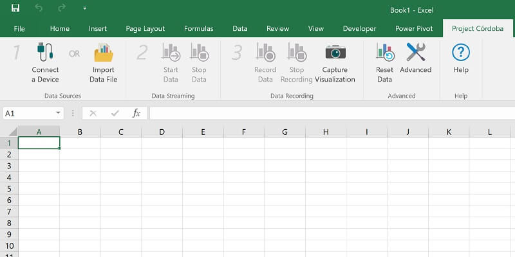Image resolution: width=515 pixels, height=257 pixels.
Task: Switch to the Data tab
Action: pyautogui.click(x=239, y=28)
